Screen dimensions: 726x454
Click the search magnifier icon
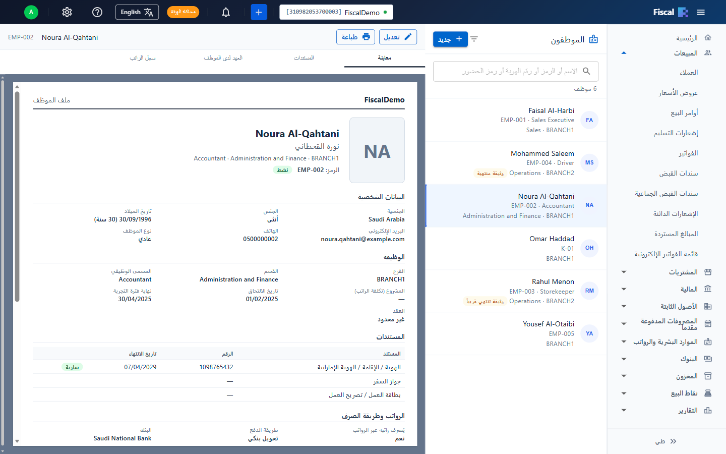(x=586, y=71)
